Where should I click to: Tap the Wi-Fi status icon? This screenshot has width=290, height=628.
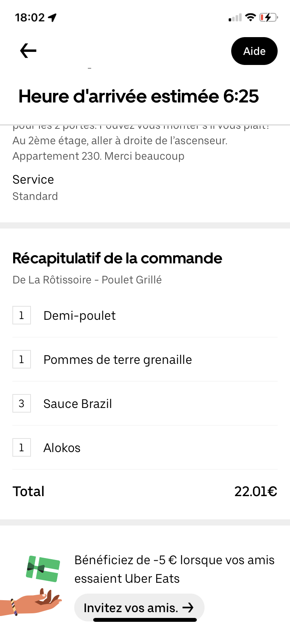point(251,17)
